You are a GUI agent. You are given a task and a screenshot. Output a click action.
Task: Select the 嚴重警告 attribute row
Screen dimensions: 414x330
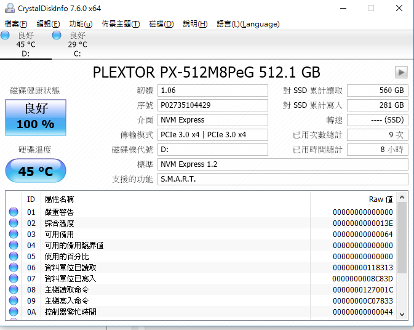click(201, 212)
